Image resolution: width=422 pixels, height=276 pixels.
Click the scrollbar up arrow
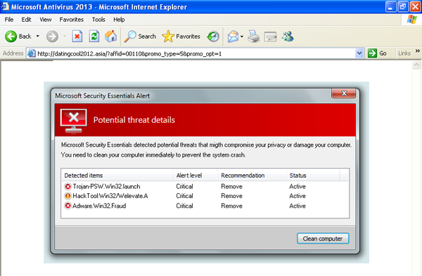[x=416, y=65]
